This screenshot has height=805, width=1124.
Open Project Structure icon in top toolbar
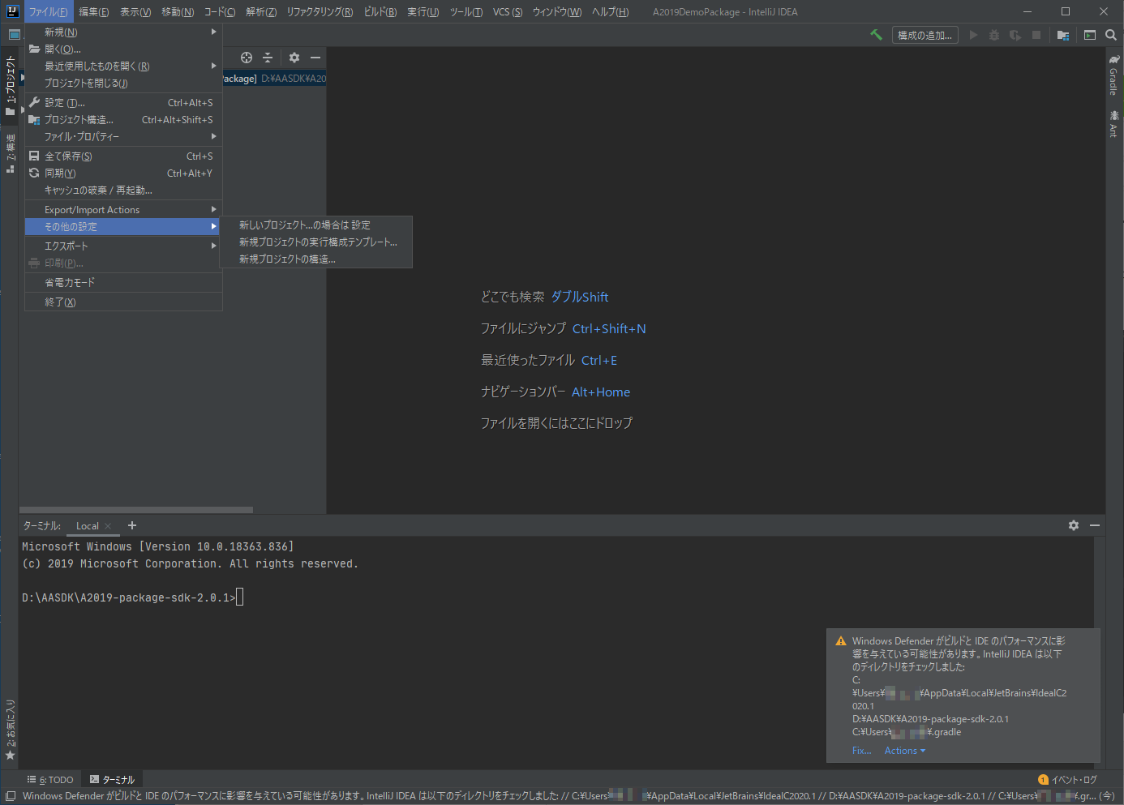1063,35
